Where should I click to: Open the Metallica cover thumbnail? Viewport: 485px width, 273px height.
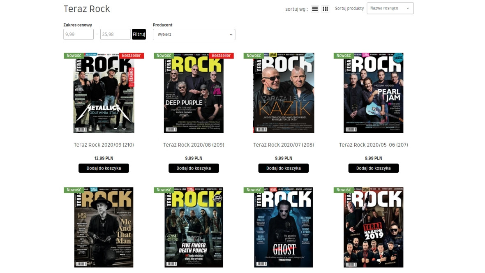pyautogui.click(x=104, y=93)
